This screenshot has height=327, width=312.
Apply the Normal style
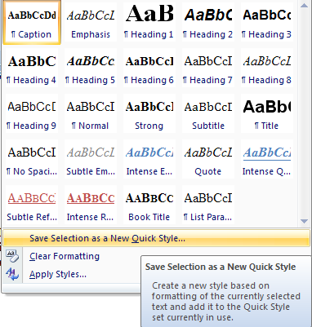(91, 113)
